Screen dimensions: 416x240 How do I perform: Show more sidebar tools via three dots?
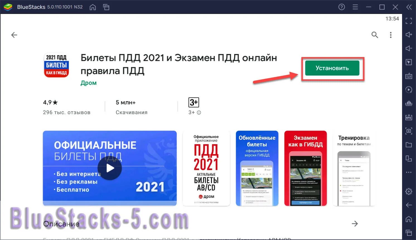click(409, 172)
